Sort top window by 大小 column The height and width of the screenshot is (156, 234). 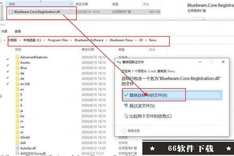[146, 4]
